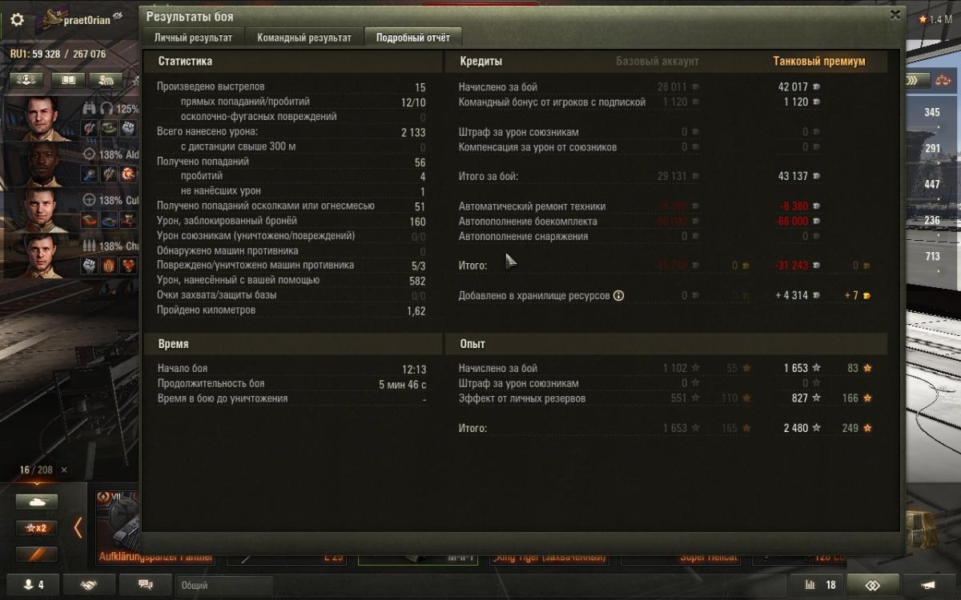Open the contacts button showing 4
Image resolution: width=961 pixels, height=600 pixels.
[30, 585]
